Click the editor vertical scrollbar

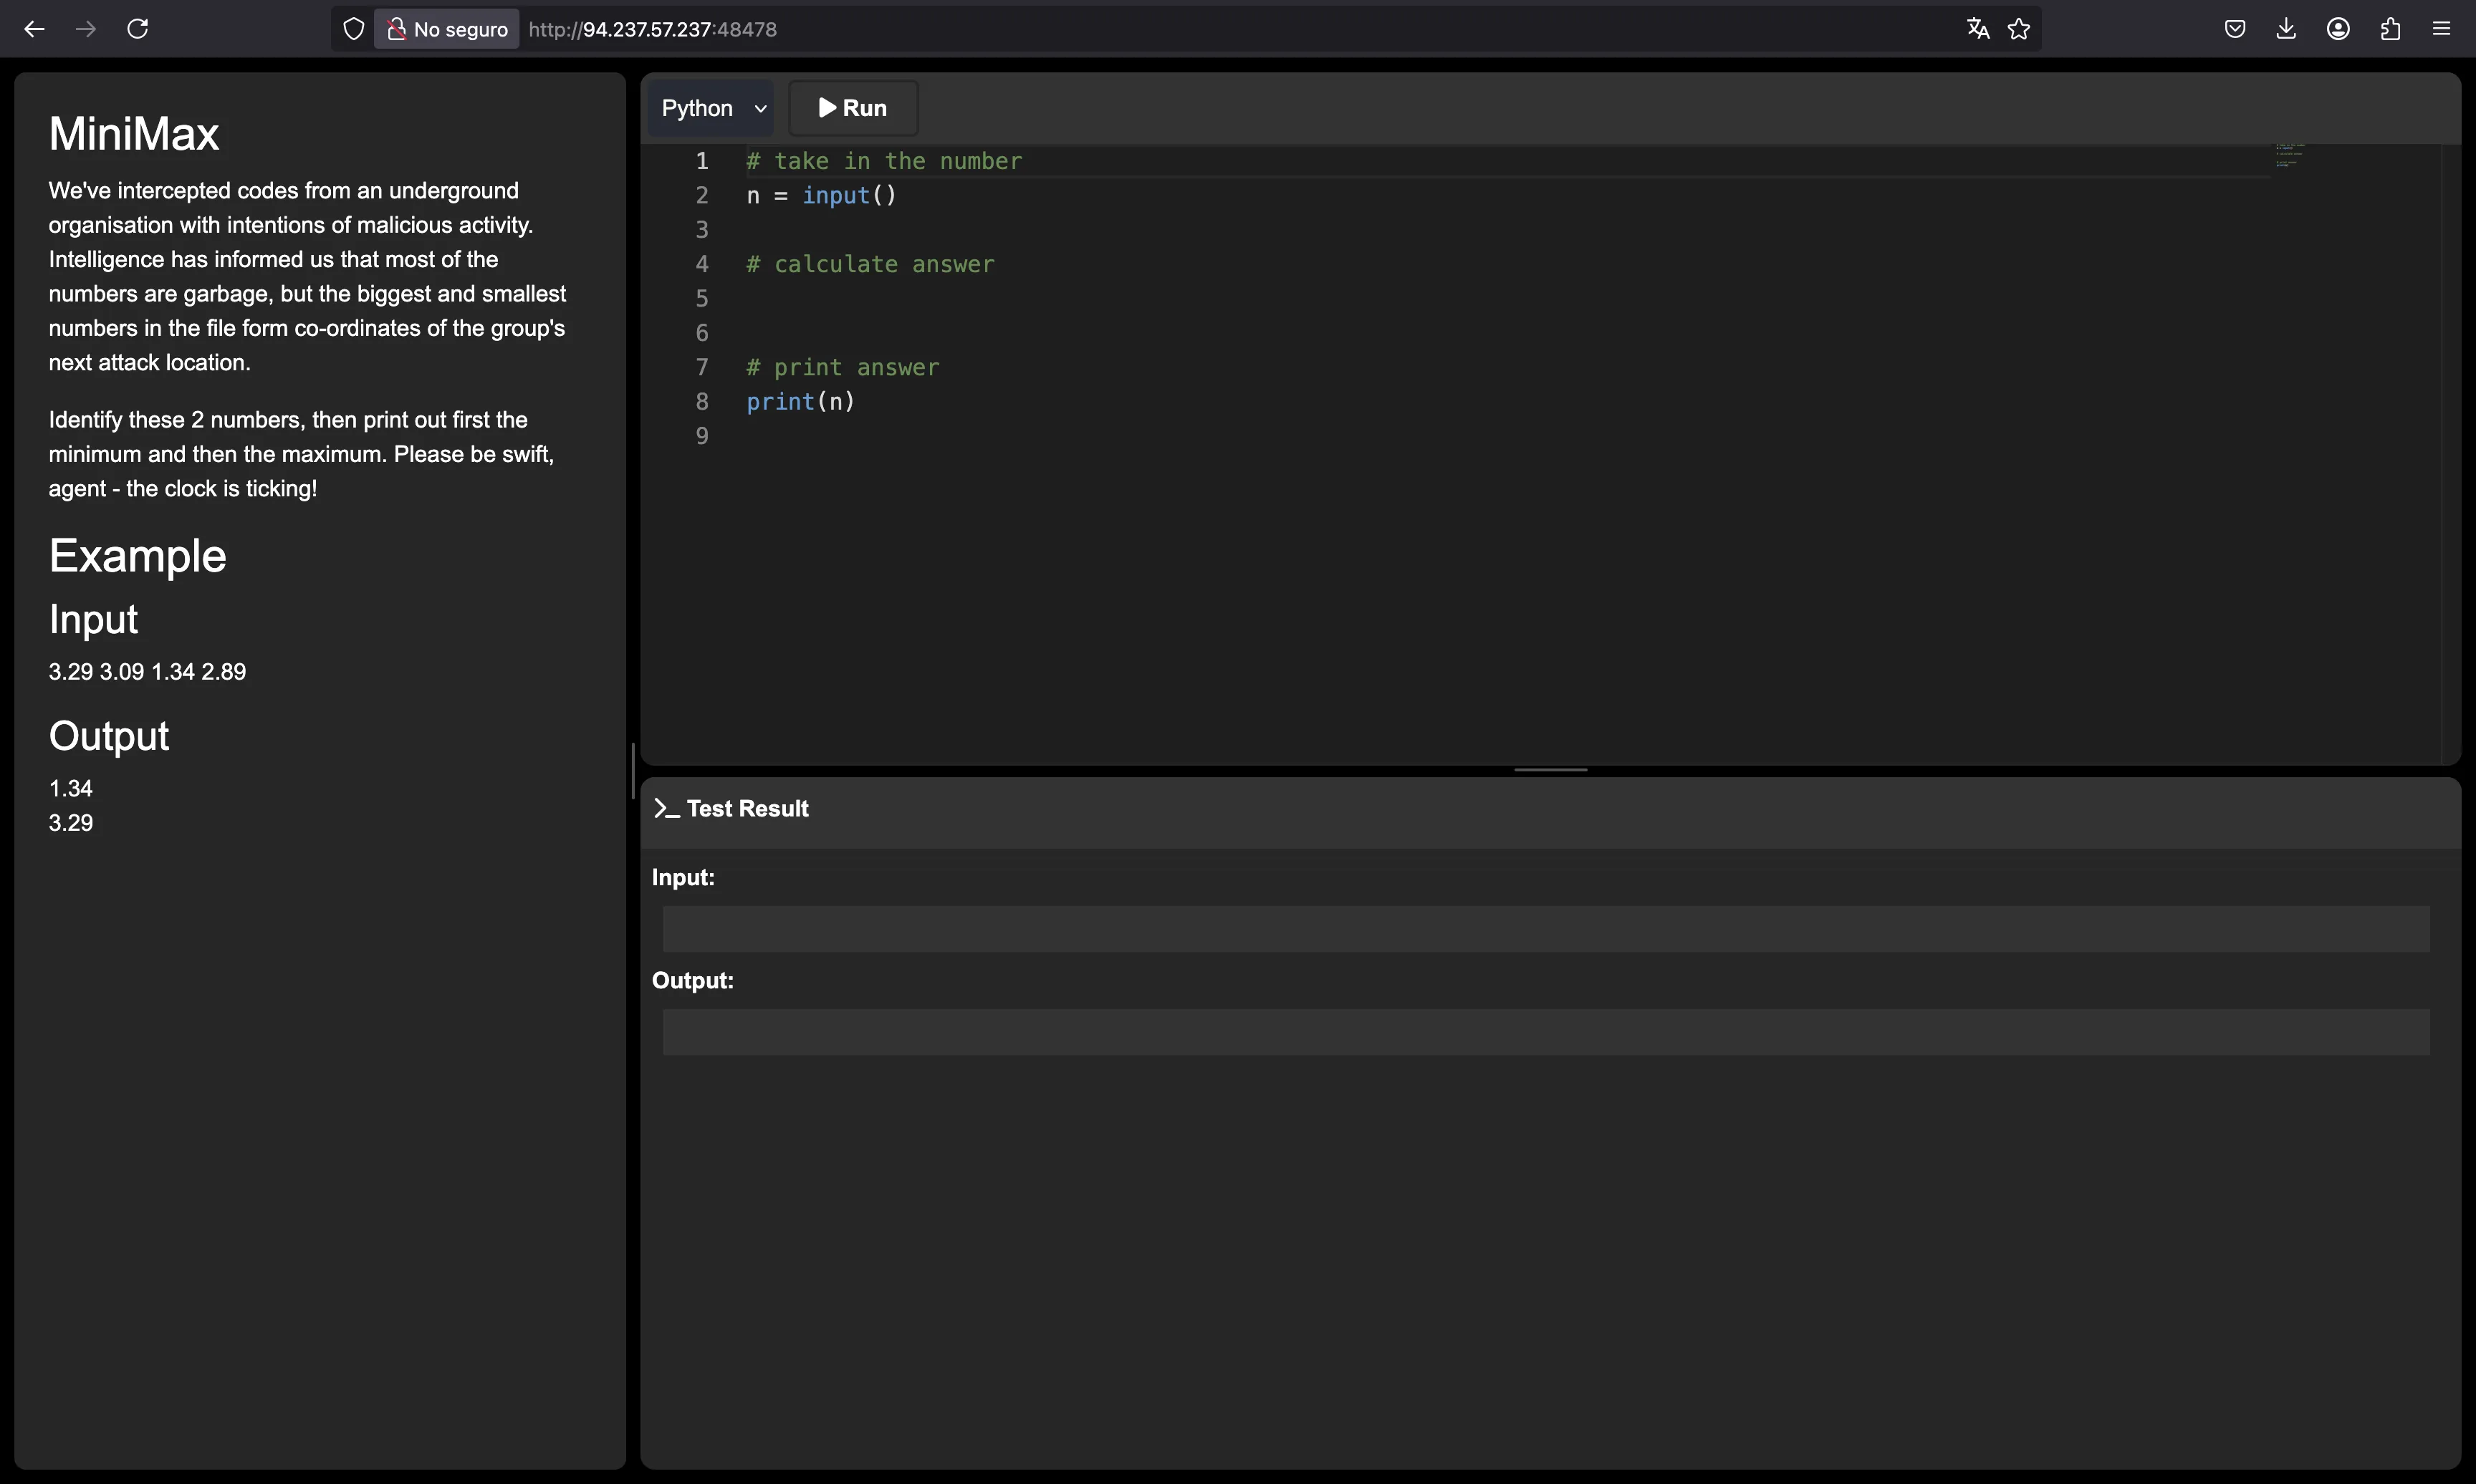pos(2450,455)
